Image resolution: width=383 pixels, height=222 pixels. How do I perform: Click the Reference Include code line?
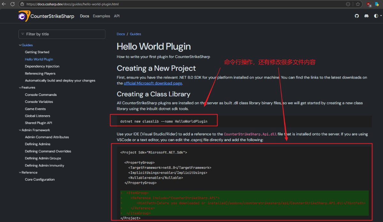(175, 198)
